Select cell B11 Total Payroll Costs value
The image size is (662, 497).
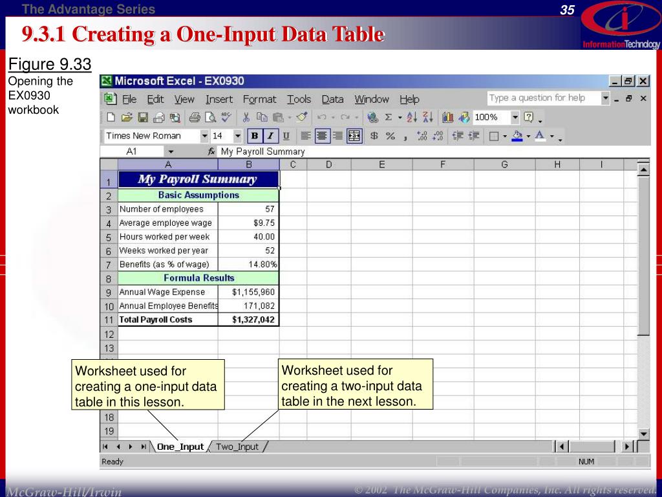click(x=249, y=320)
